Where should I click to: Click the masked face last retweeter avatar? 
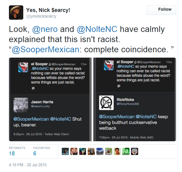135,151
